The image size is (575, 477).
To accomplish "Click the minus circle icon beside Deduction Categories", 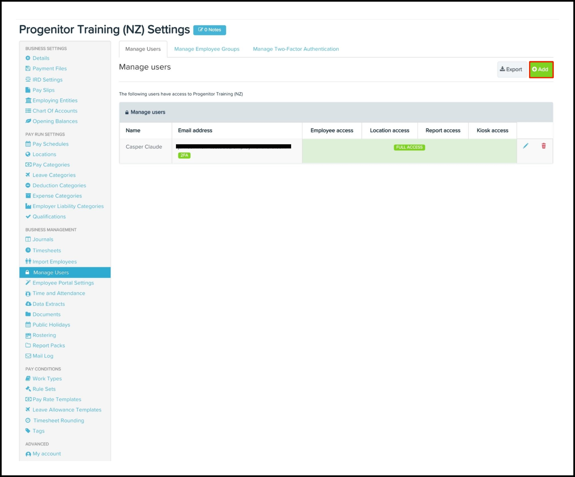I will (x=28, y=185).
